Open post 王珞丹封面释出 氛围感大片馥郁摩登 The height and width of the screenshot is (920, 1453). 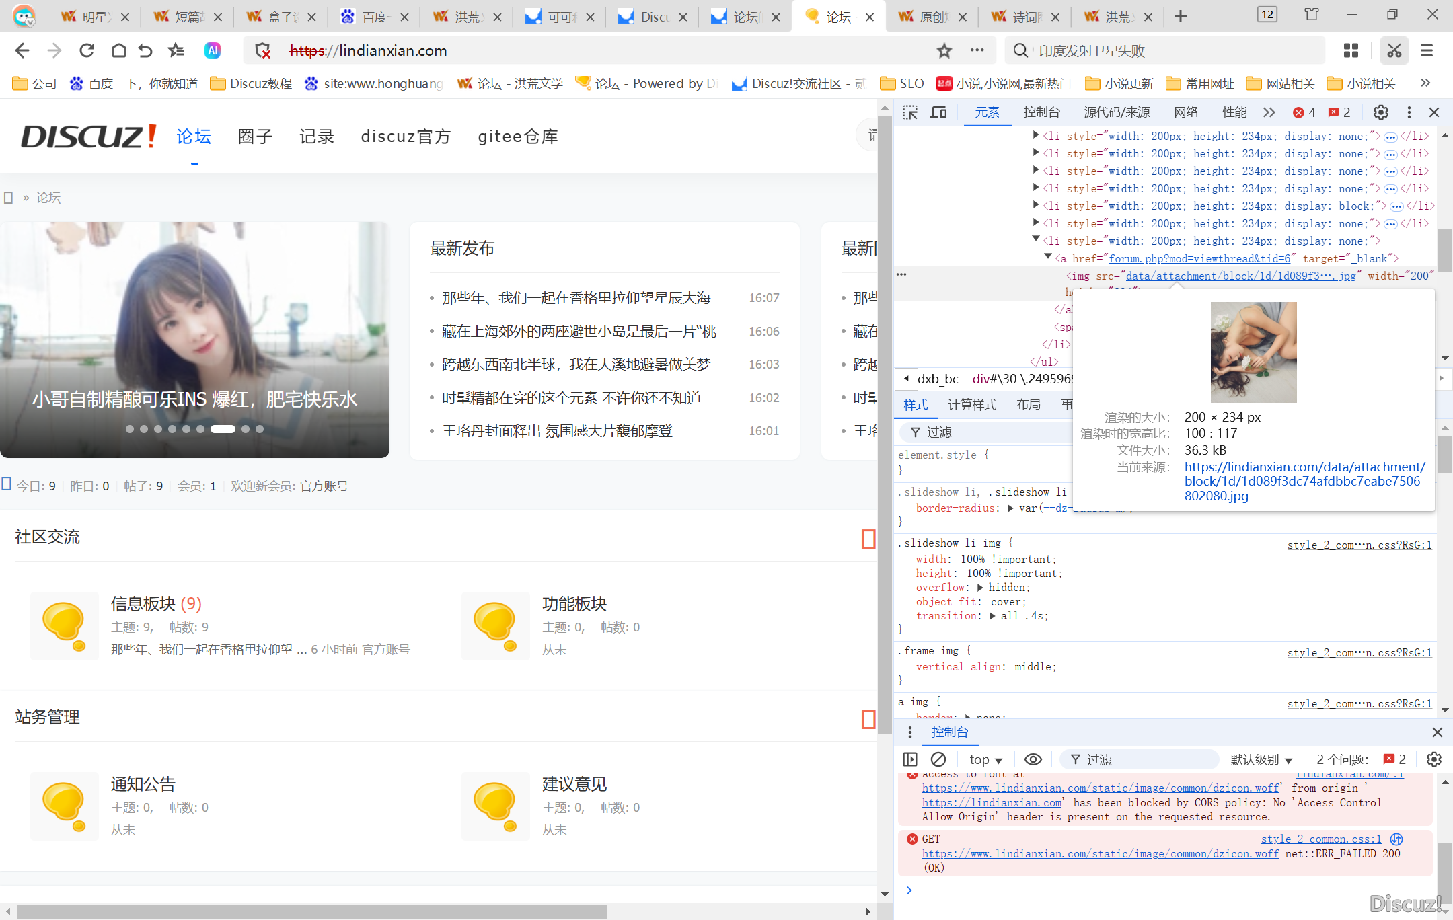pyautogui.click(x=557, y=431)
